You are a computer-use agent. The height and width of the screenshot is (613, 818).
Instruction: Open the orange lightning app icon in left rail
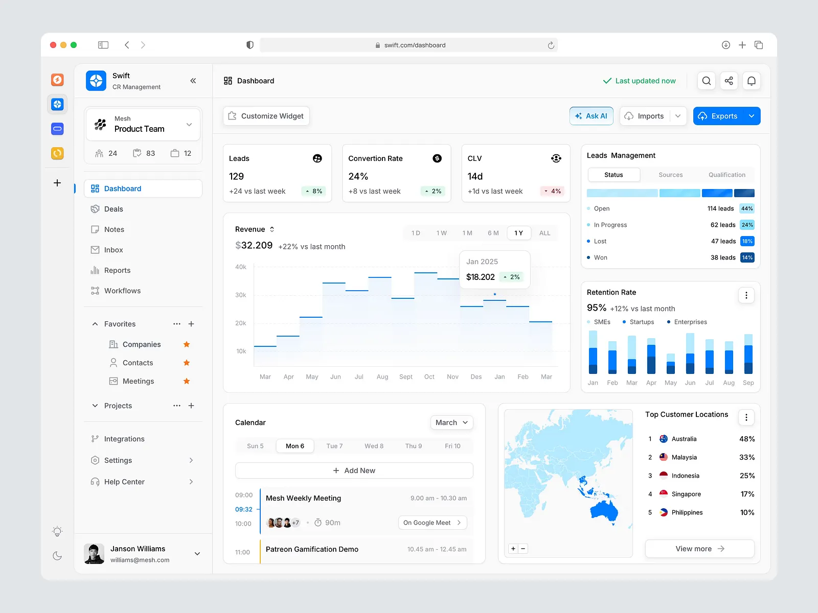coord(57,80)
